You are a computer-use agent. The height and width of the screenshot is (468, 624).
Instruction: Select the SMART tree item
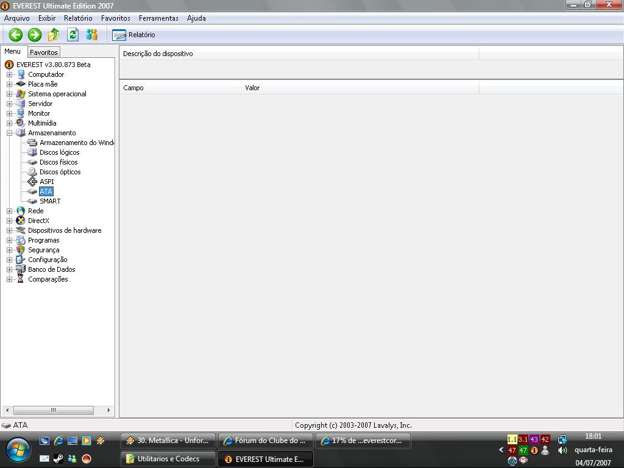[50, 201]
